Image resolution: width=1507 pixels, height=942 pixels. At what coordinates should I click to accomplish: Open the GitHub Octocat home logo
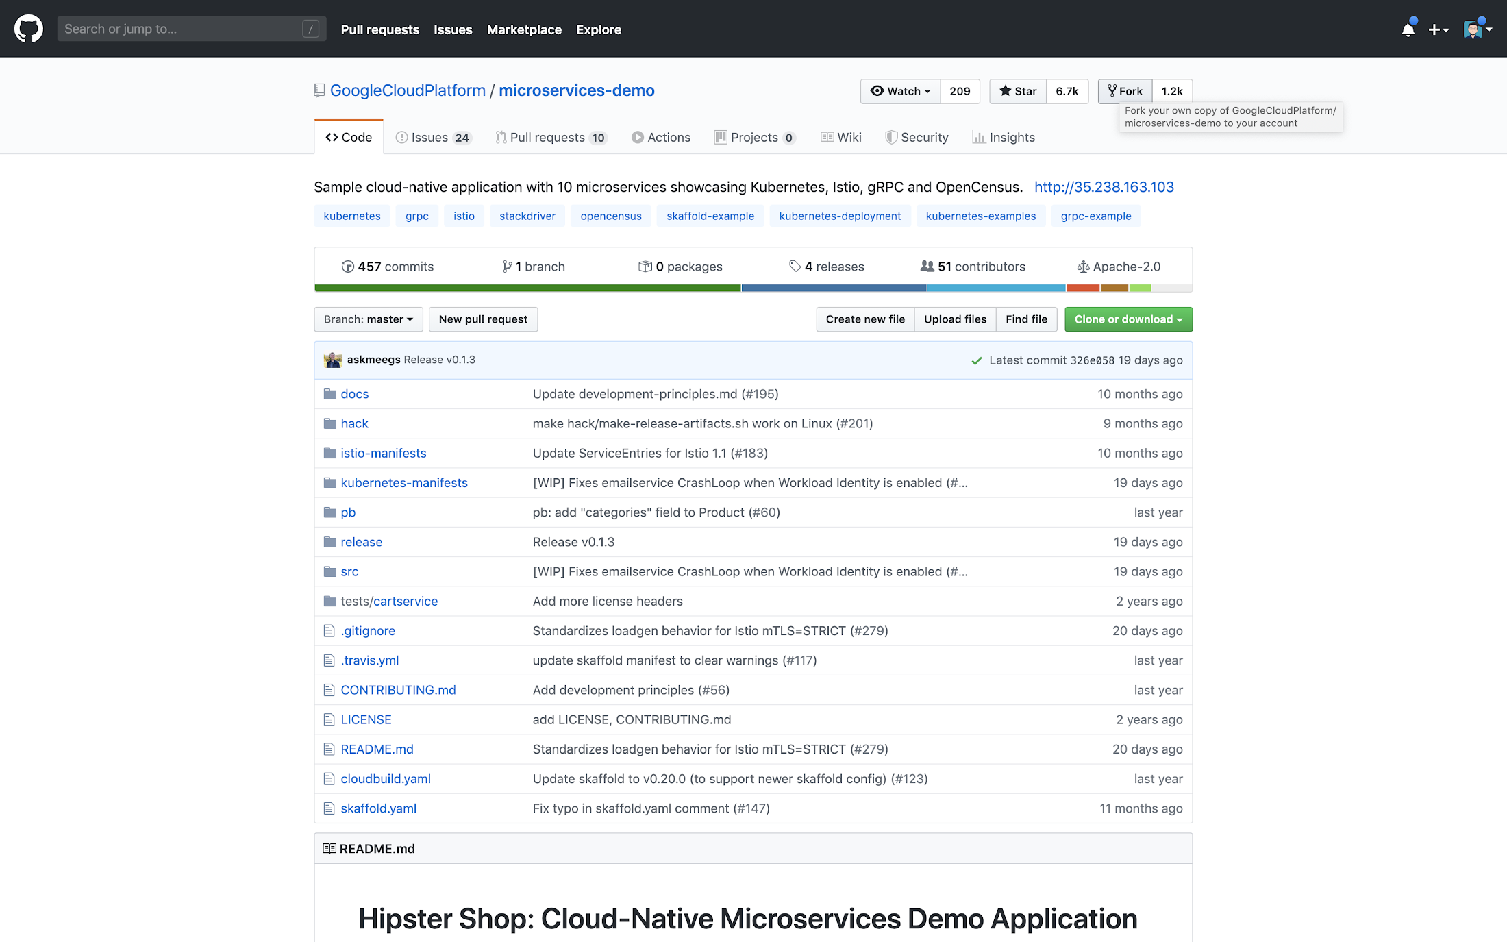click(29, 29)
